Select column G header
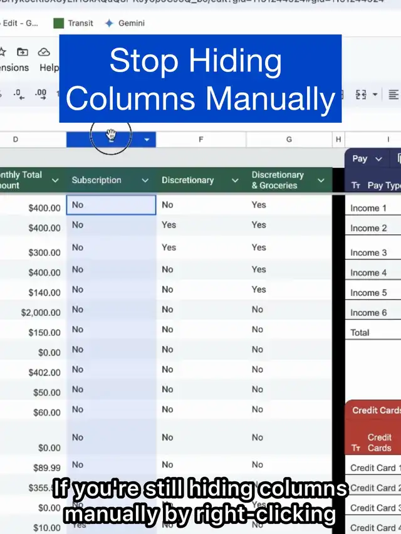The image size is (401, 534). pyautogui.click(x=289, y=139)
